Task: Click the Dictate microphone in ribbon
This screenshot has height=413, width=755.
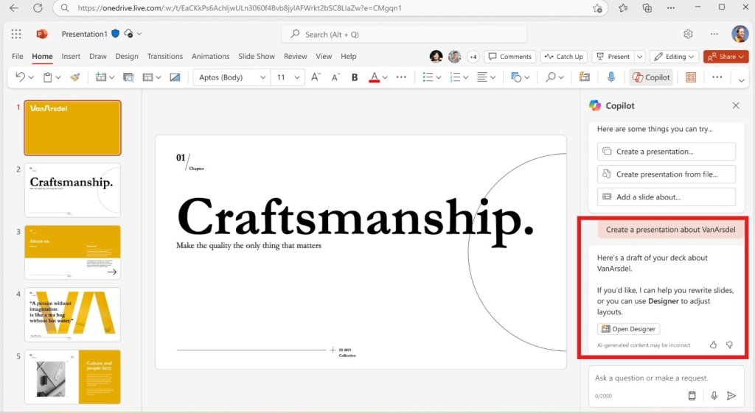Action: point(611,77)
